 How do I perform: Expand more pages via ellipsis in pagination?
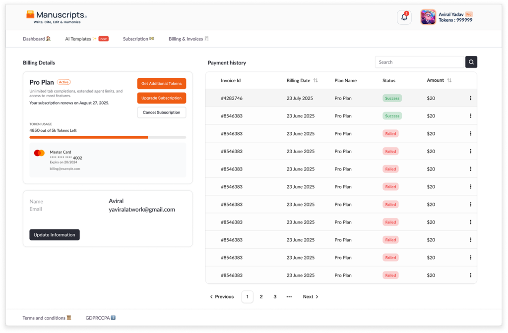click(x=289, y=297)
